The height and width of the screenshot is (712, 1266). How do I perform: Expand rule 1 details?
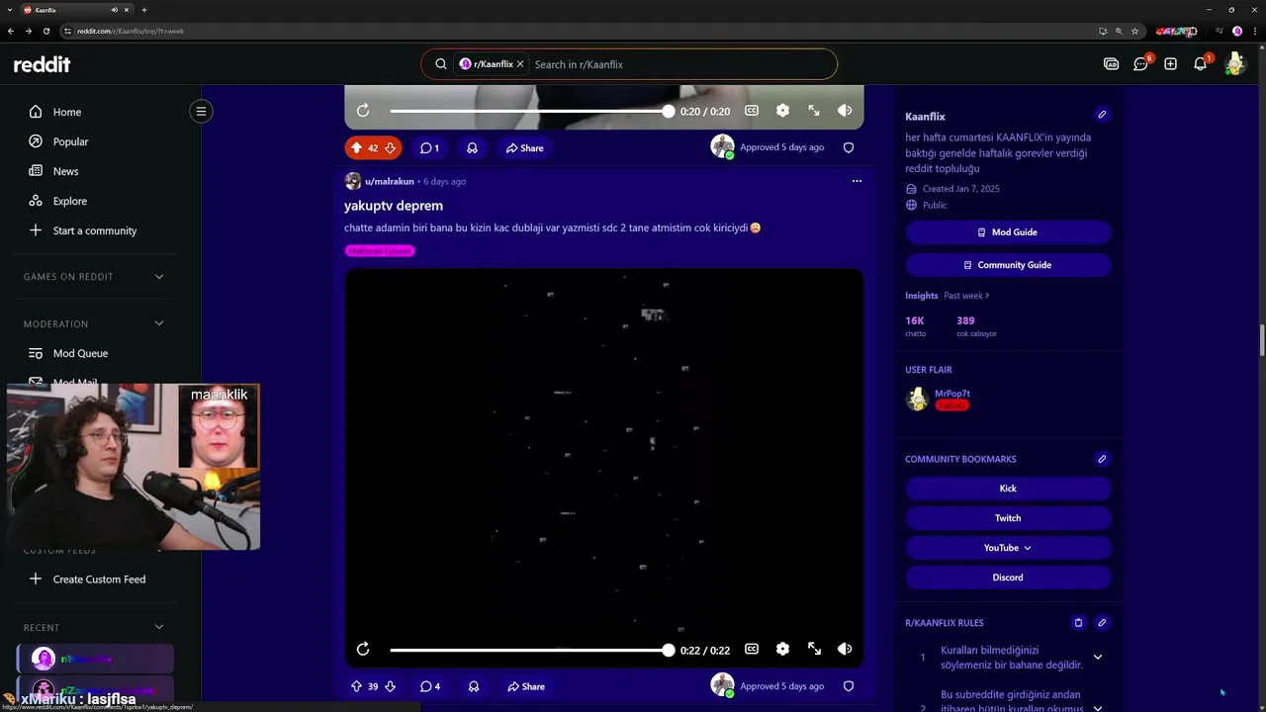pos(1098,657)
